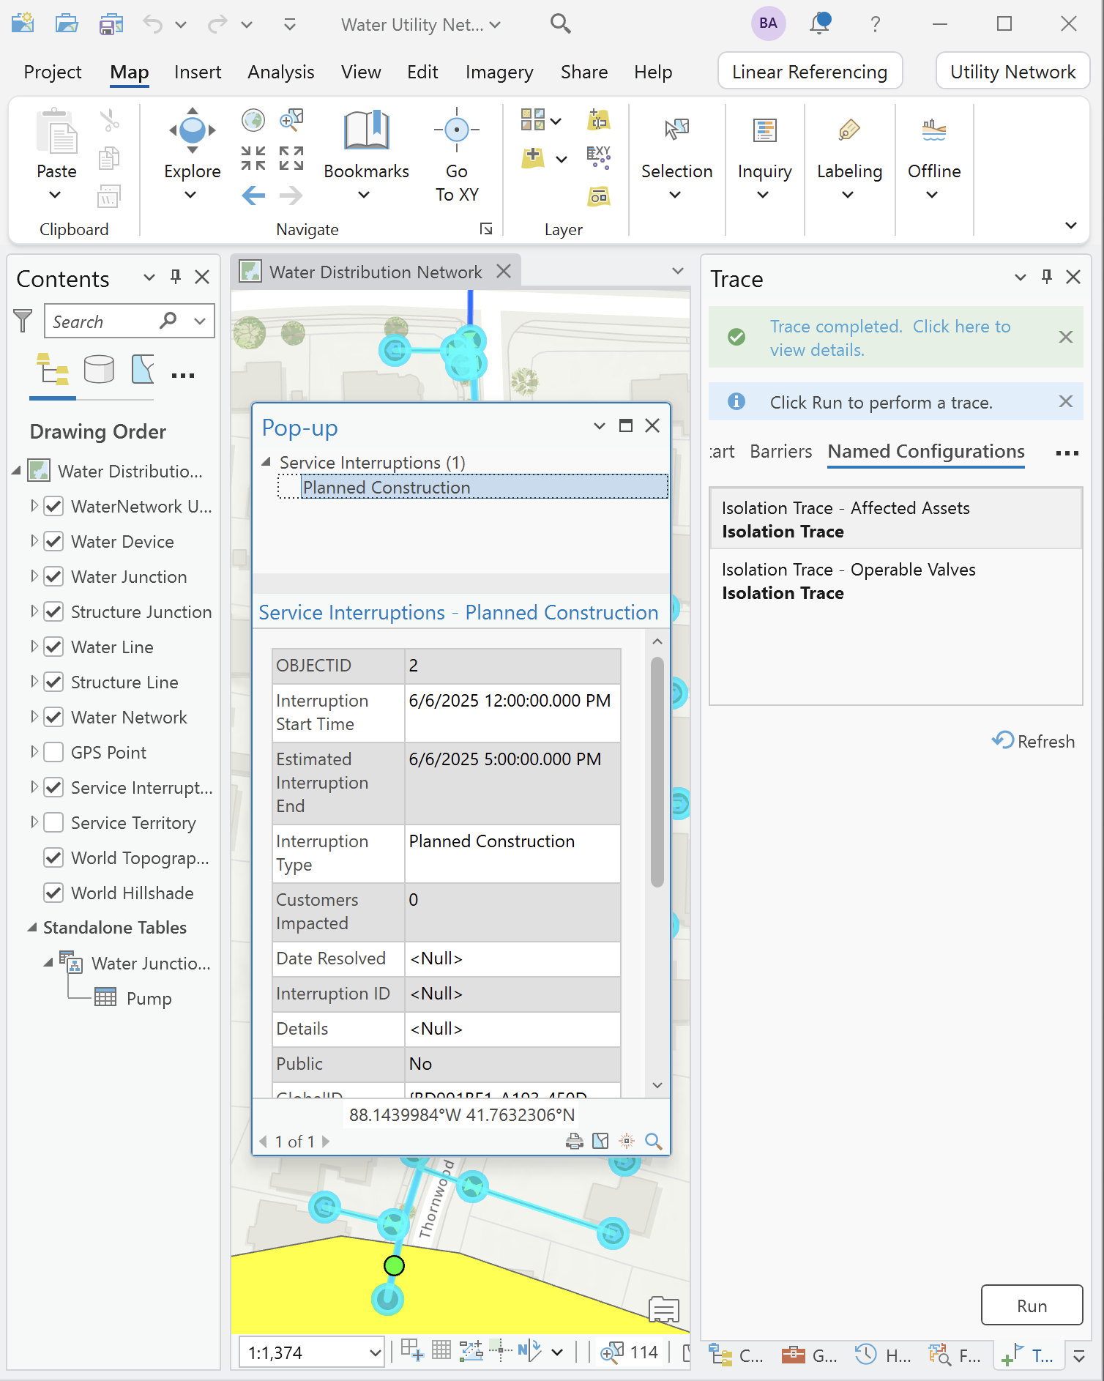This screenshot has width=1104, height=1381.
Task: Click the pop-up attribute scrollbar
Action: (657, 773)
